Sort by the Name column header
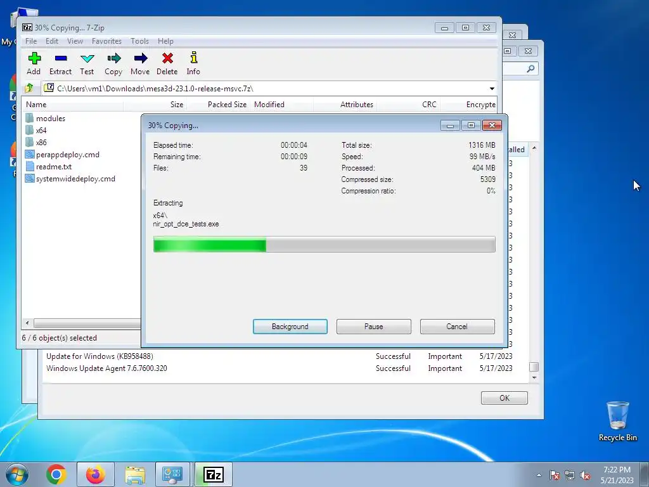This screenshot has width=649, height=487. point(73,105)
